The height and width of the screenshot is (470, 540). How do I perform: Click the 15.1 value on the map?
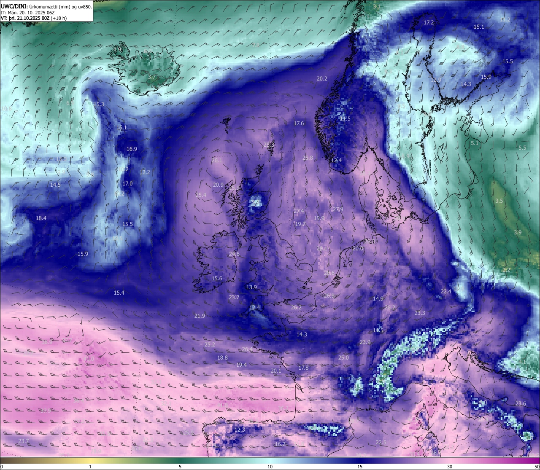pos(479,27)
